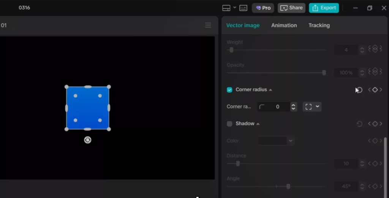Go to previous Shadow keyframe
This screenshot has width=389, height=198.
coord(369,124)
